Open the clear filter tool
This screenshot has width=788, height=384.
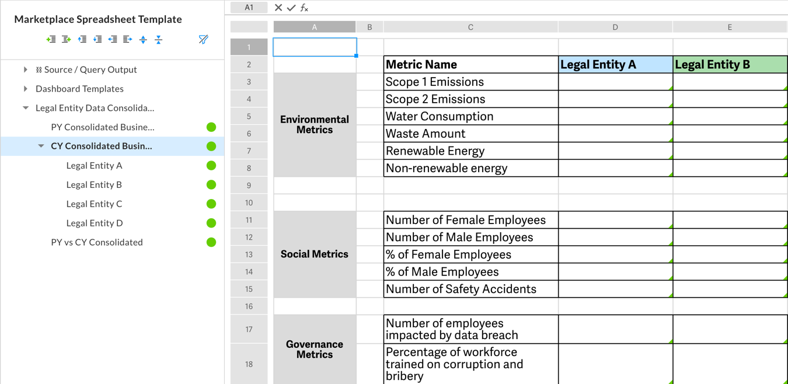coord(204,39)
